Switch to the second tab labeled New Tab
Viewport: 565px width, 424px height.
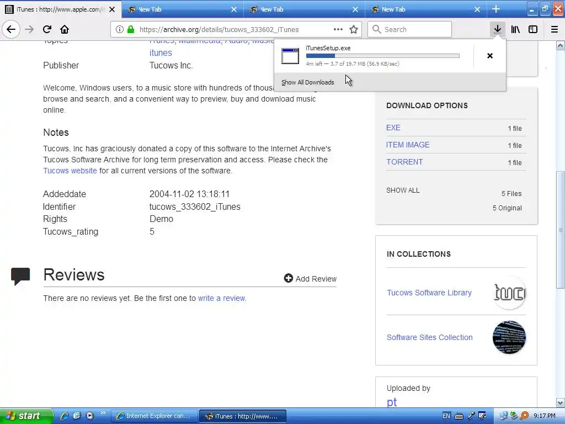click(x=182, y=9)
